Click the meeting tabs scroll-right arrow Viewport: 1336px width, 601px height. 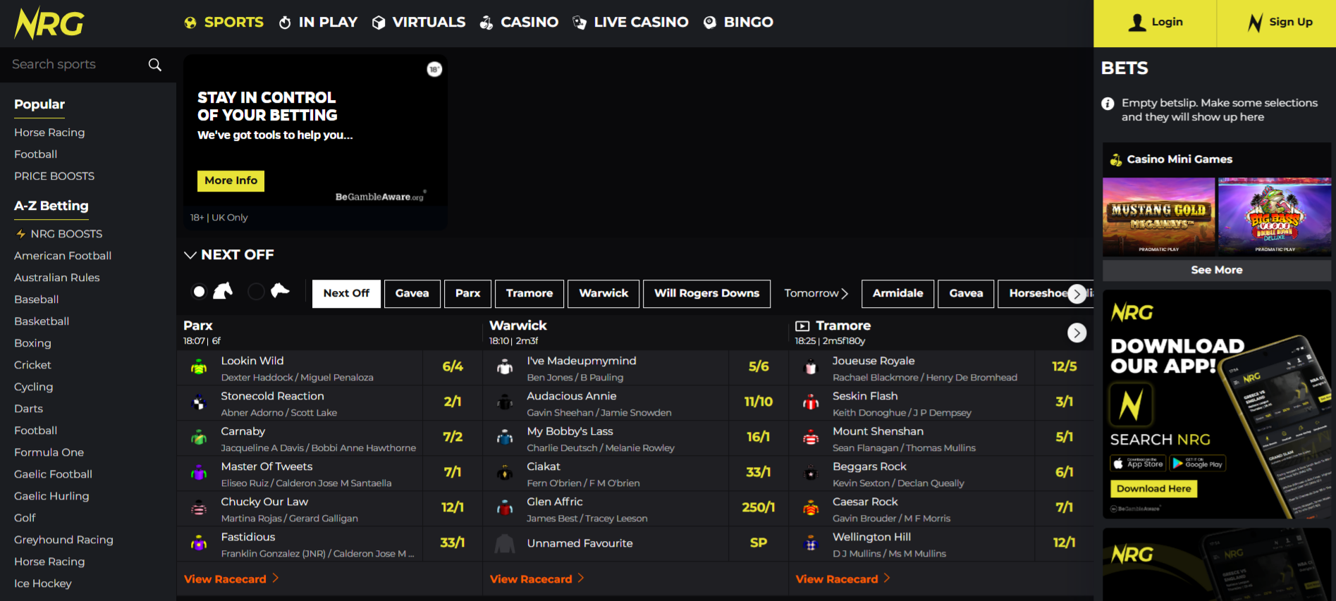[1077, 294]
